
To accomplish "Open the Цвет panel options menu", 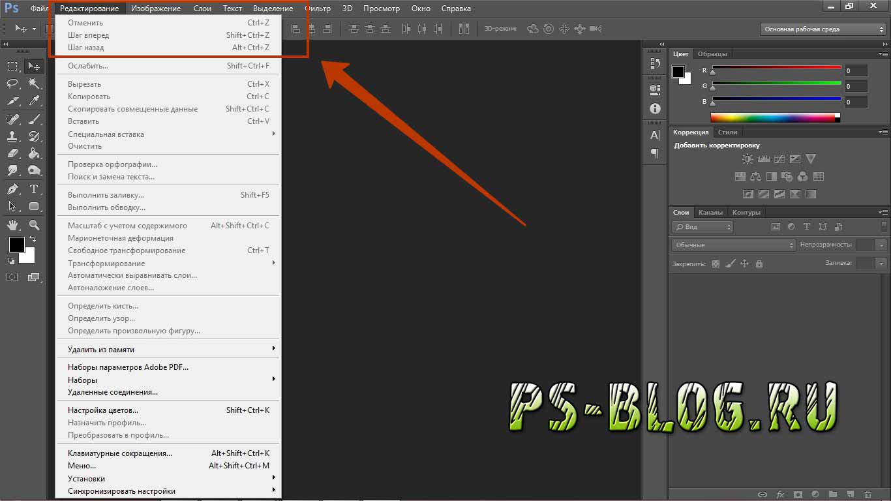I will [x=883, y=54].
